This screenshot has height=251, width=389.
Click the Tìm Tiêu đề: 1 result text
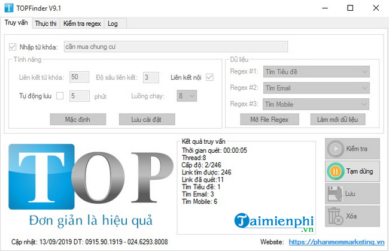coord(201,187)
